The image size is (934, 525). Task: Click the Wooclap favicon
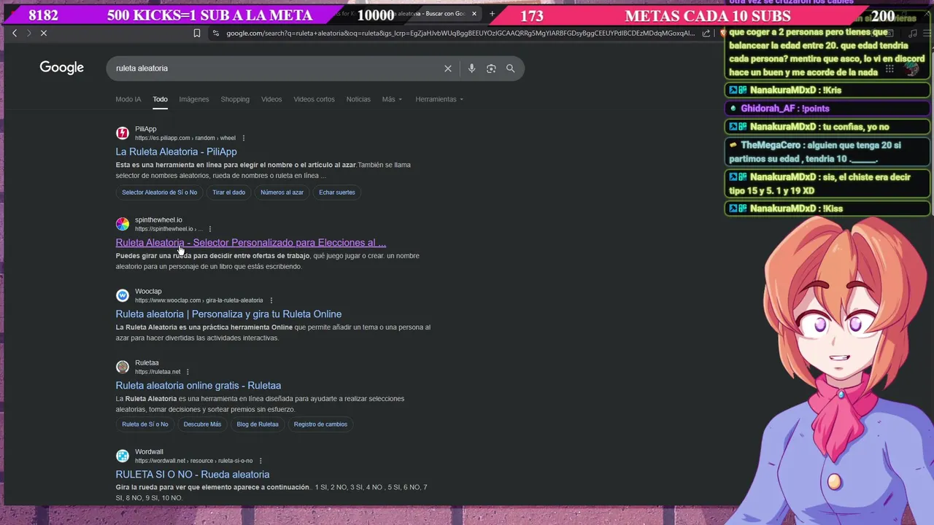(123, 295)
